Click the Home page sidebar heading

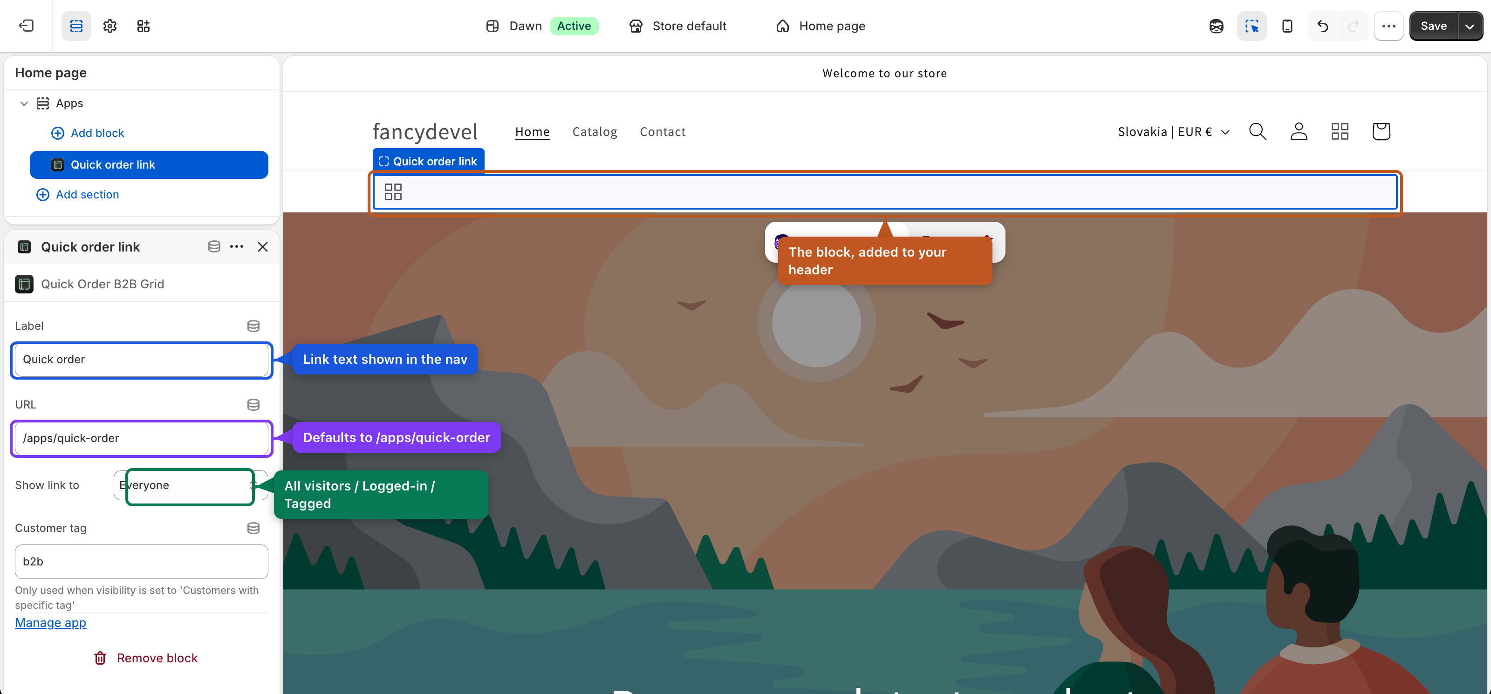tap(51, 73)
